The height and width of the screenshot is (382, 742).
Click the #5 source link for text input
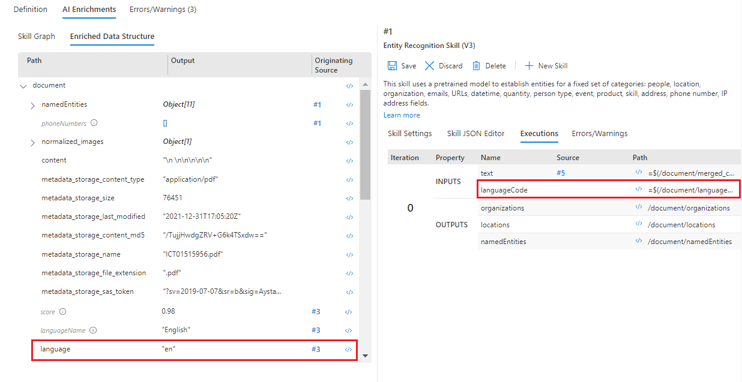pos(561,173)
